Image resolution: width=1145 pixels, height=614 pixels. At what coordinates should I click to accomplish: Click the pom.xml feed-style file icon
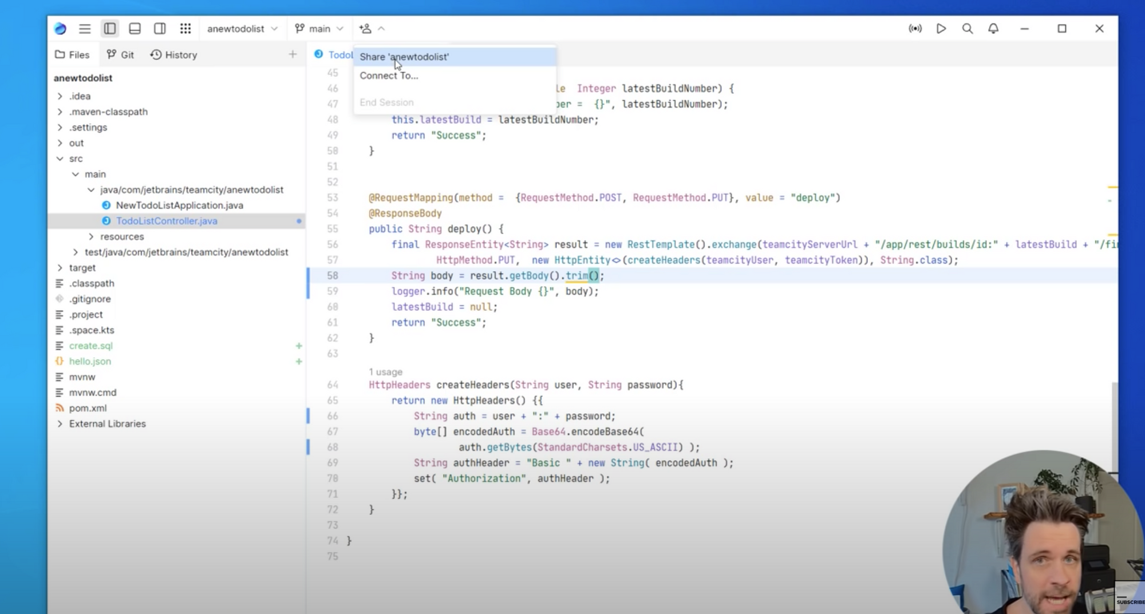59,408
